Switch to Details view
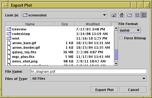The width and height of the screenshot is (152, 98). (144, 15)
